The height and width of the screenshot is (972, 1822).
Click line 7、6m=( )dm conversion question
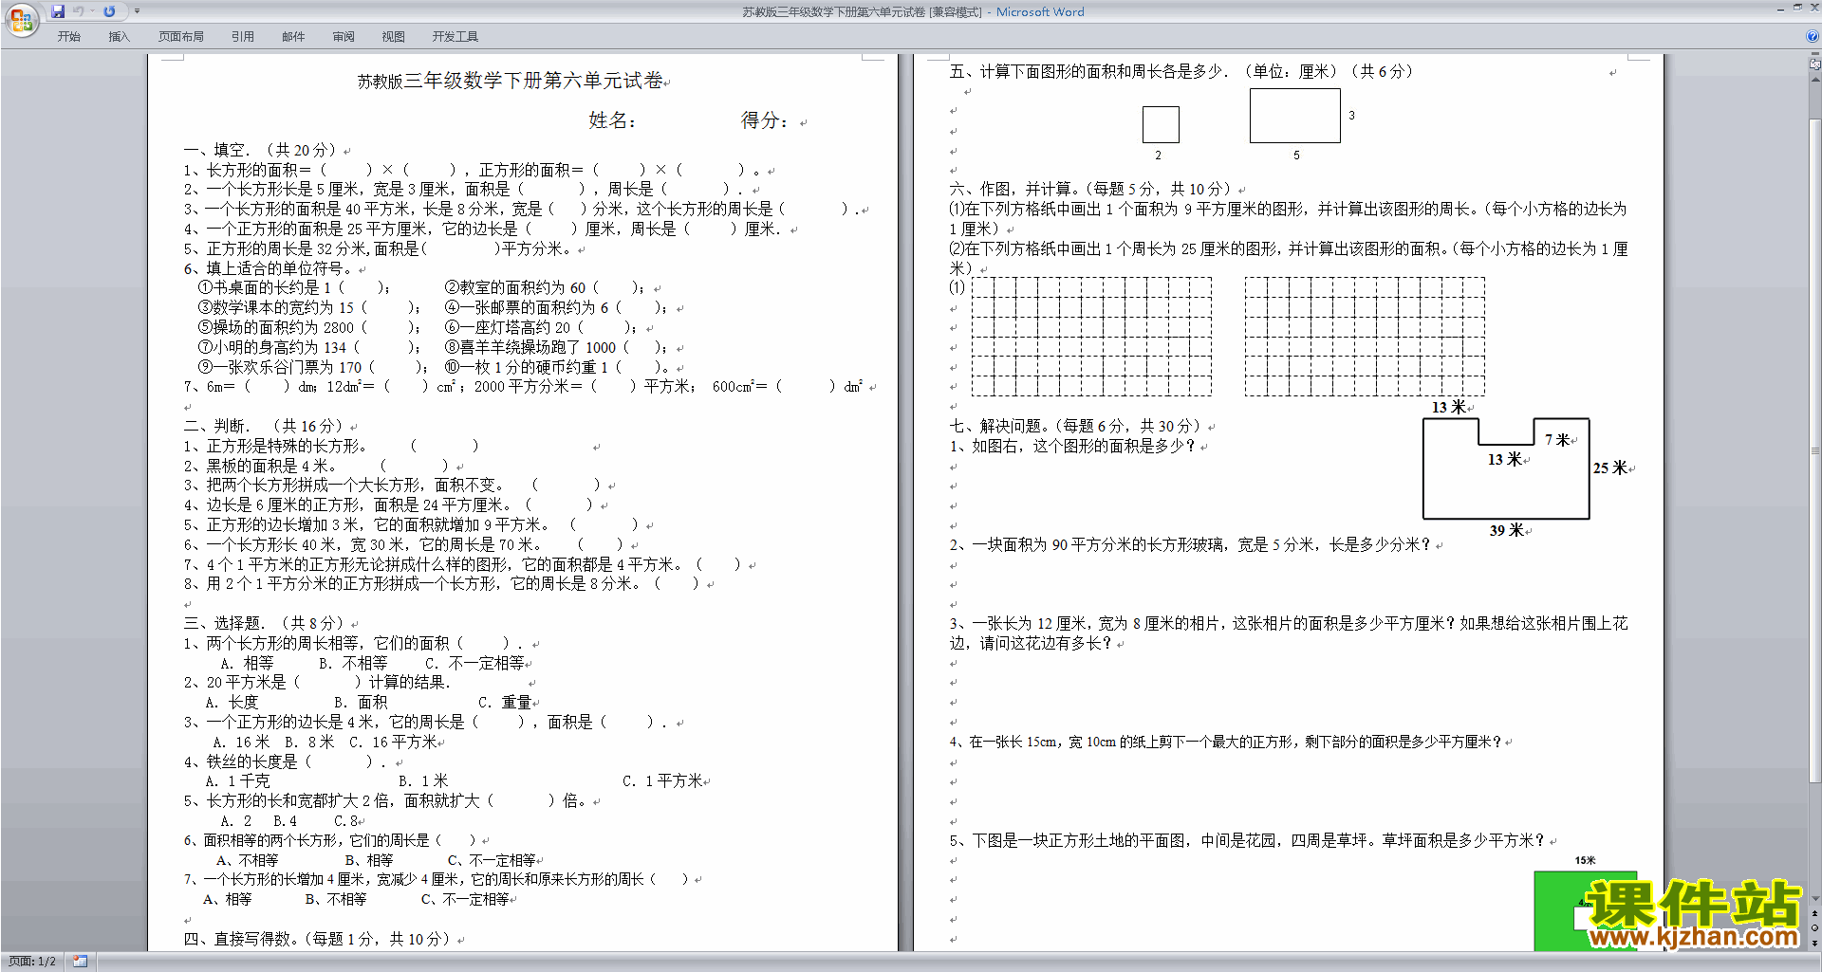coord(525,386)
